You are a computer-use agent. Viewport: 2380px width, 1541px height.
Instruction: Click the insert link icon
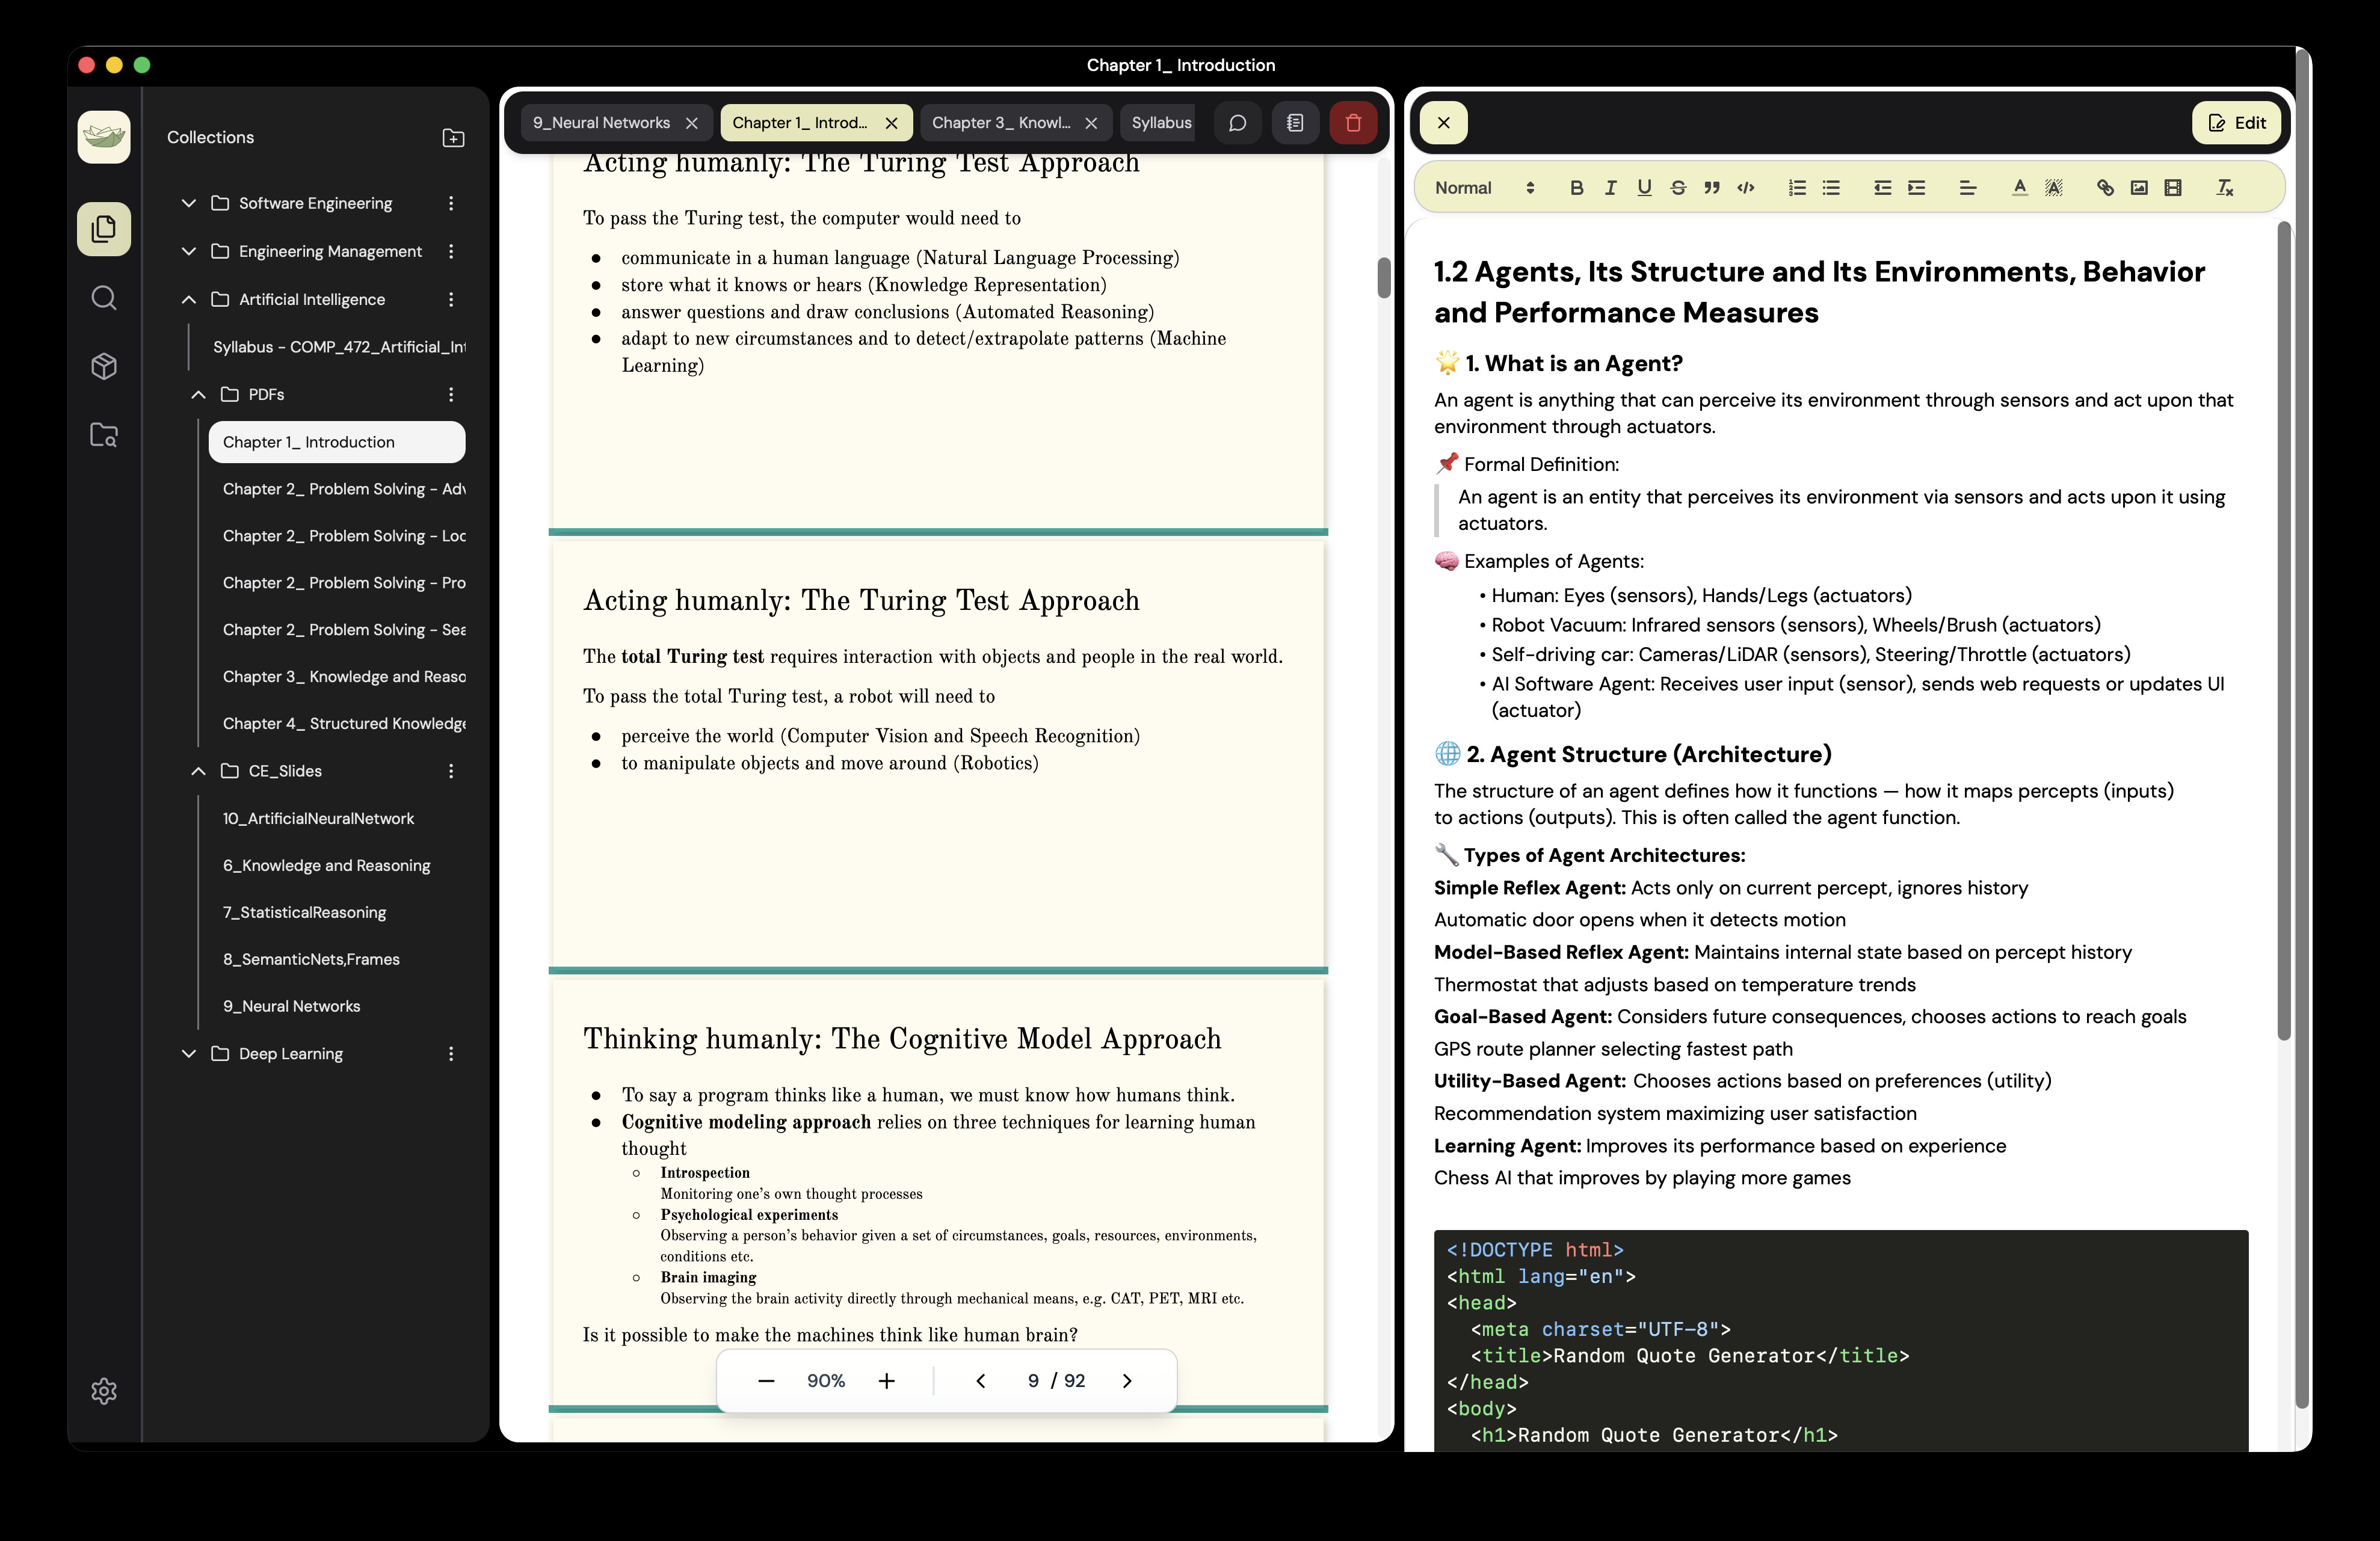click(x=2105, y=188)
